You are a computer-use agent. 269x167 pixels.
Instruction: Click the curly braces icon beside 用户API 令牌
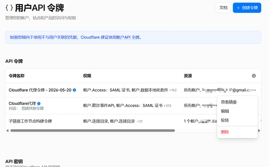pos(9,8)
